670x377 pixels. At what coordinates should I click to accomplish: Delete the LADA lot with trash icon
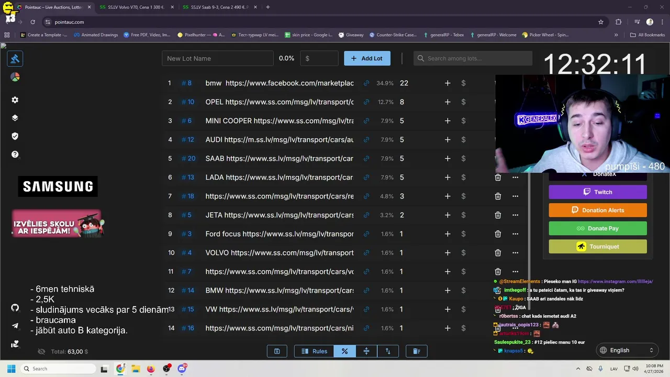click(x=498, y=178)
